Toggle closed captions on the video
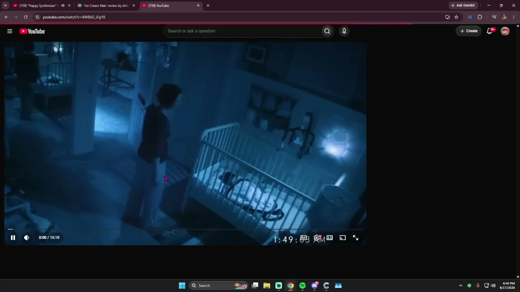 [x=303, y=238]
